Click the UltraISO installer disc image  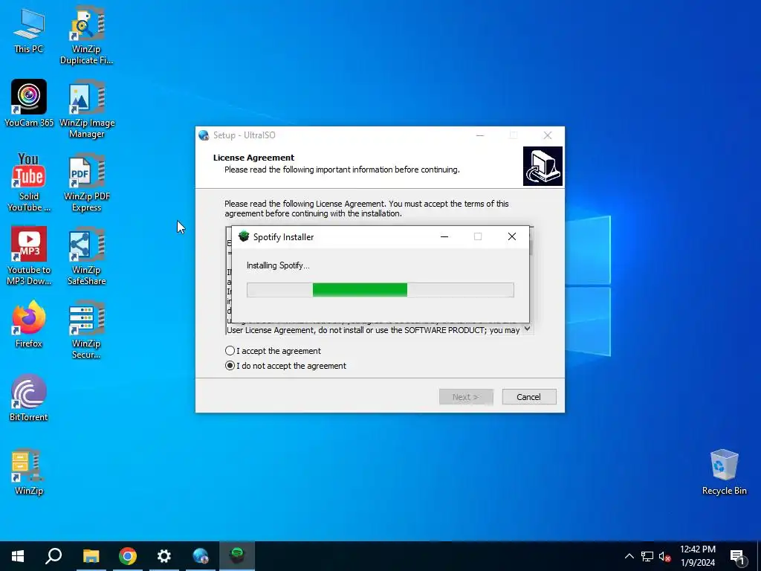pyautogui.click(x=543, y=166)
